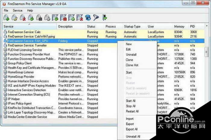Viewport: 211px width, 140px height.
Task: Click the Start All services toolbar icon
Action: [55, 18]
